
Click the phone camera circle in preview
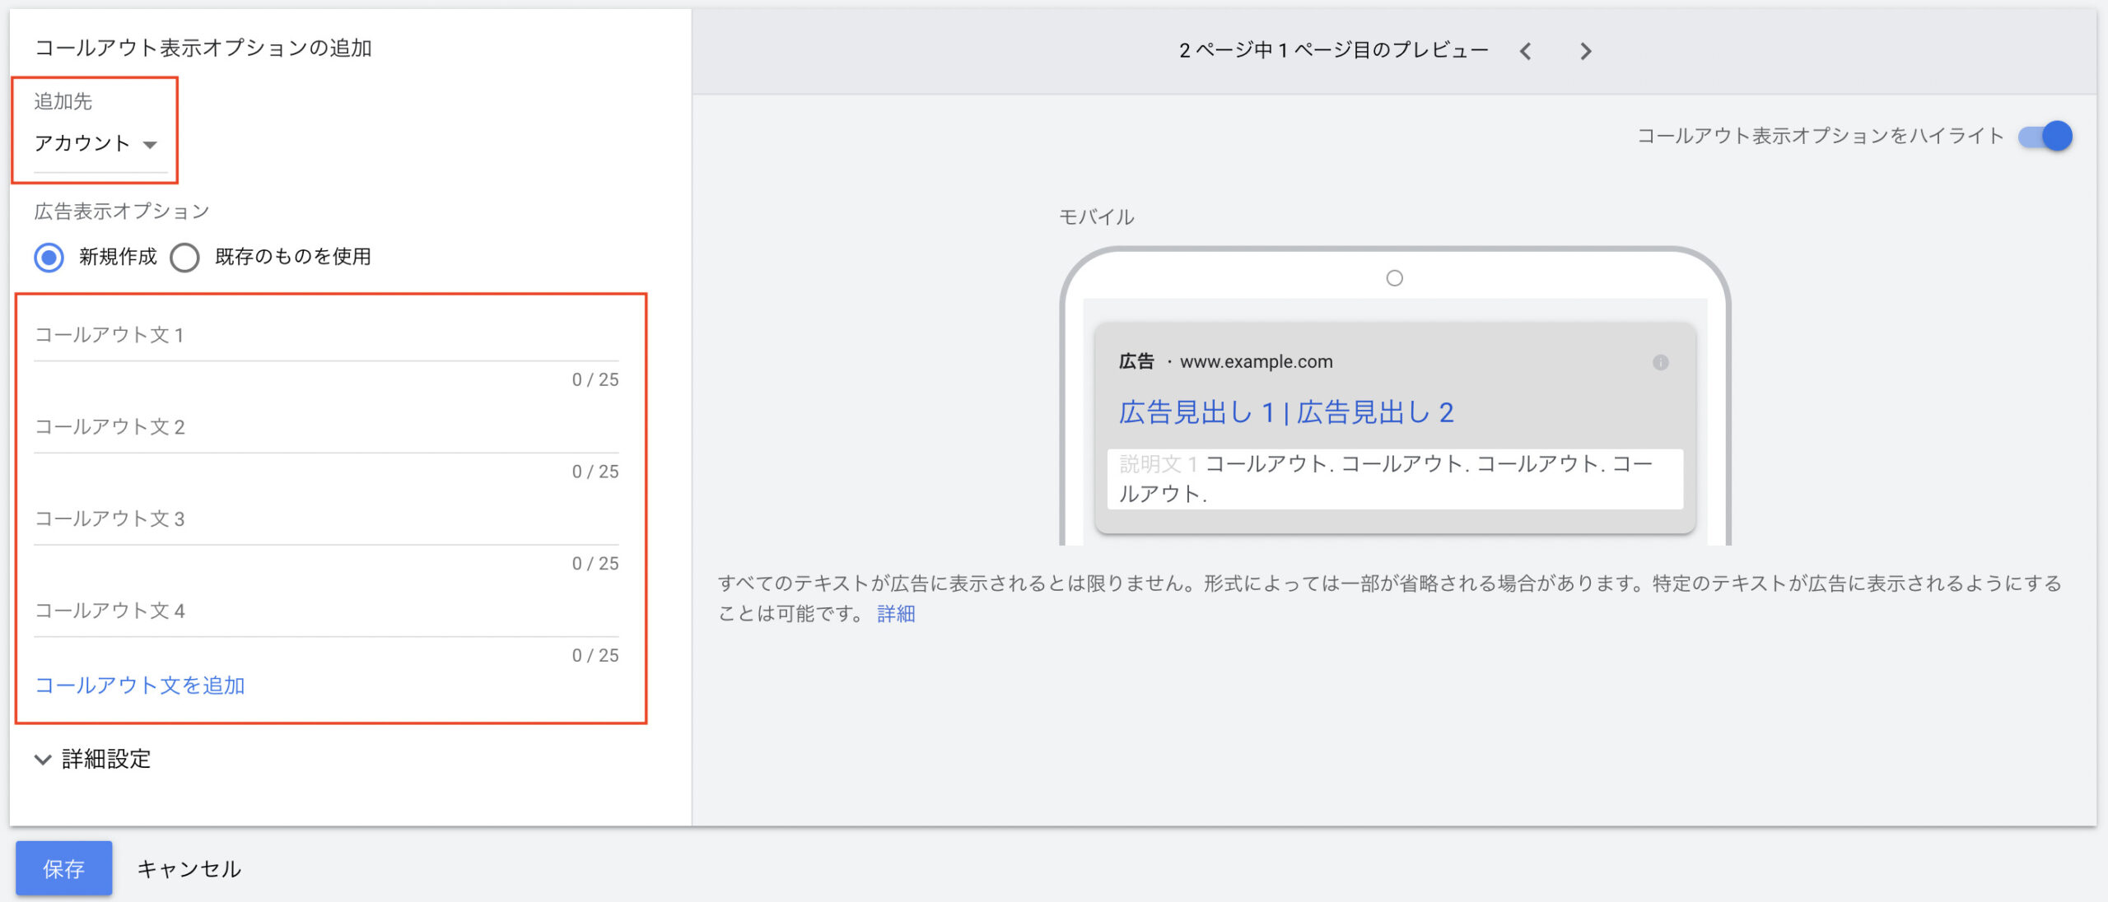[x=1394, y=278]
